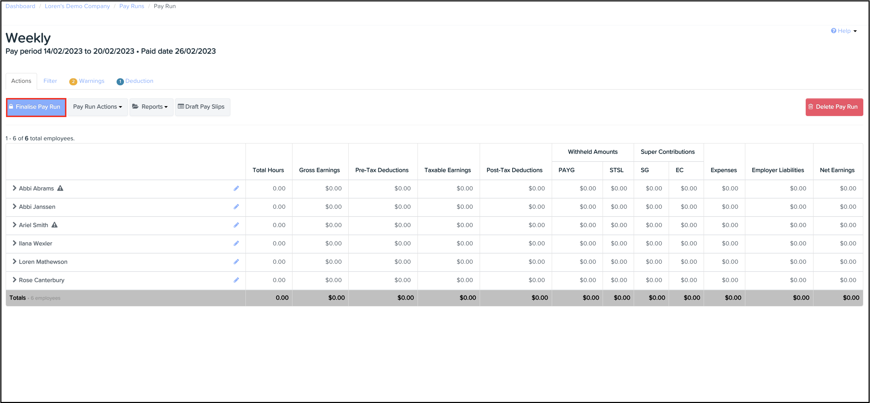Click pencil edit icon for Rose Canterbury
Image resolution: width=870 pixels, height=403 pixels.
236,280
